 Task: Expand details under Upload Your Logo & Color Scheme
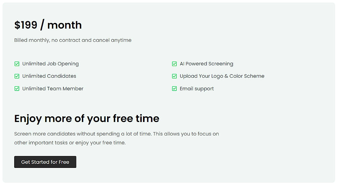click(x=222, y=76)
